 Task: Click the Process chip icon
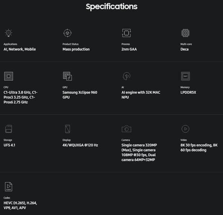click(x=126, y=33)
